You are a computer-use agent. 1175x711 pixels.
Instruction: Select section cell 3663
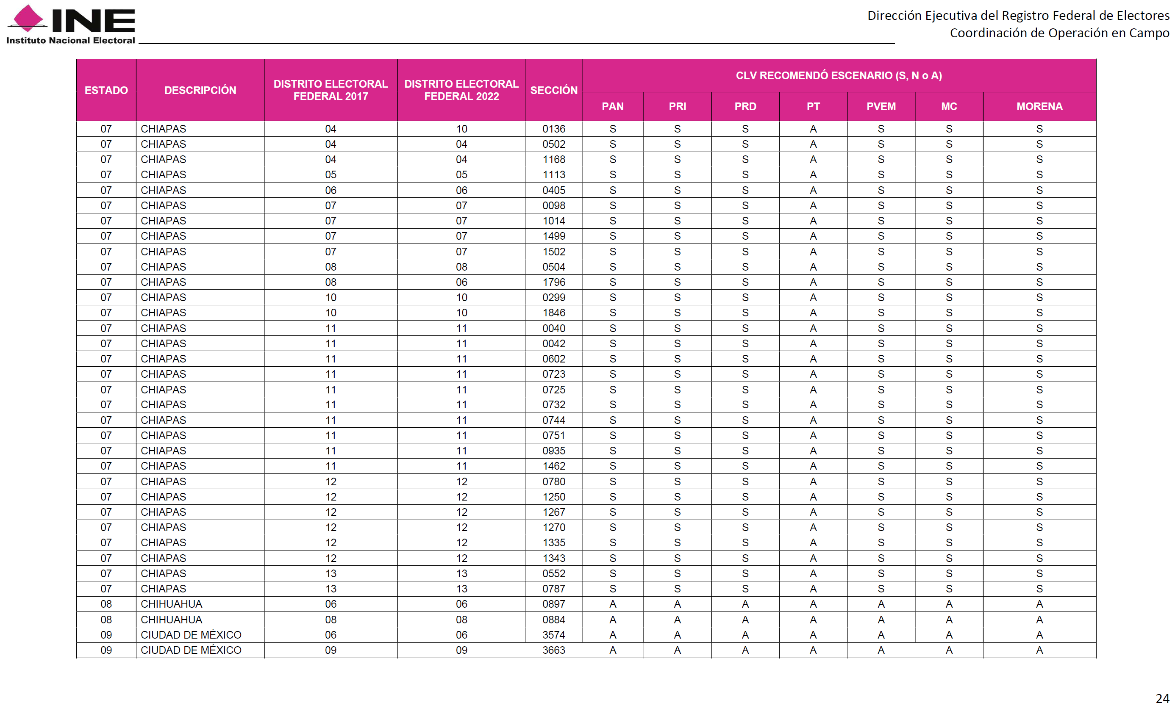554,650
